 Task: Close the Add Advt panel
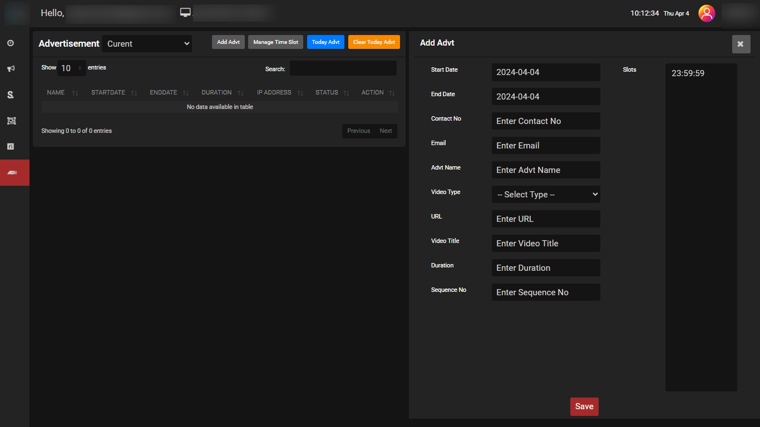741,44
